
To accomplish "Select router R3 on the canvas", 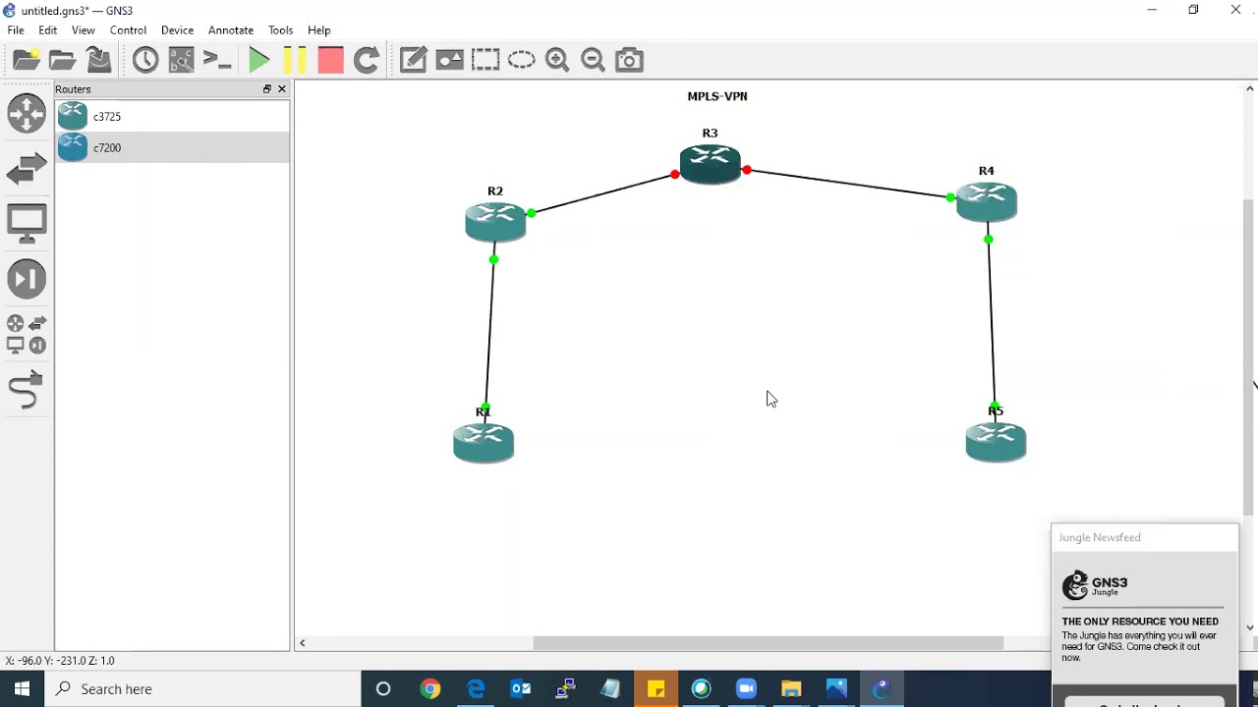I will (711, 164).
